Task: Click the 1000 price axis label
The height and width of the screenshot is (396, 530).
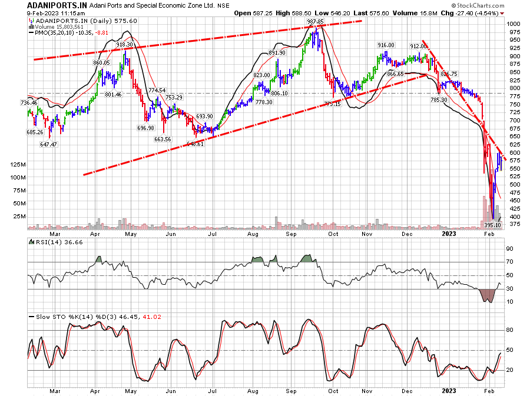Action: coord(514,24)
